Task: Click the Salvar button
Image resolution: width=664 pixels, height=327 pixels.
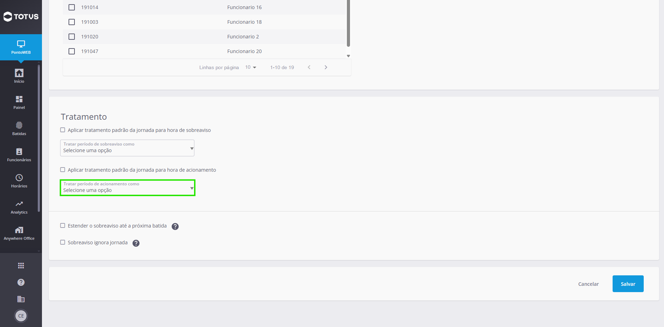Action: click(628, 284)
